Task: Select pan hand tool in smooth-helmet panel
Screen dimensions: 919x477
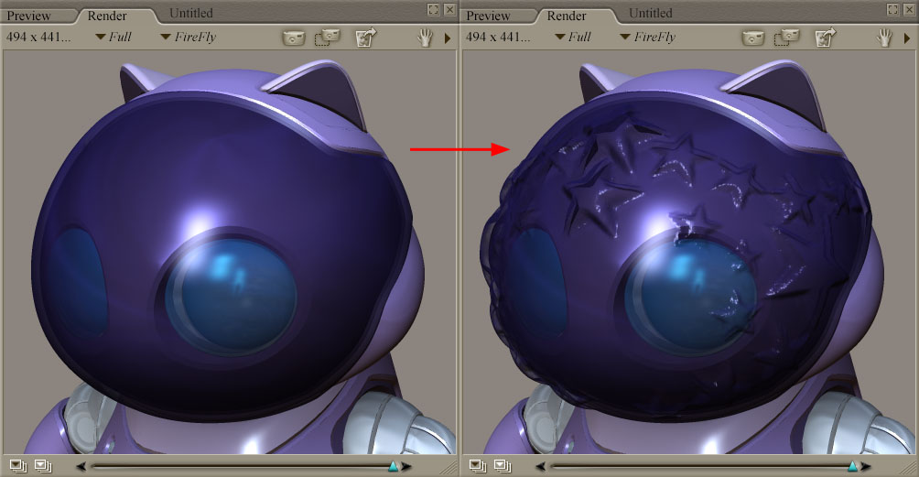Action: 425,38
